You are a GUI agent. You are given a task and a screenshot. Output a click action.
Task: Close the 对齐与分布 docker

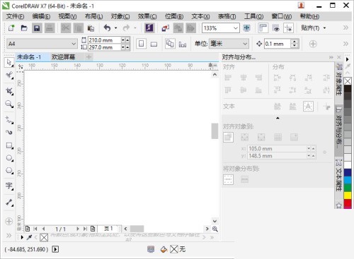coord(339,57)
